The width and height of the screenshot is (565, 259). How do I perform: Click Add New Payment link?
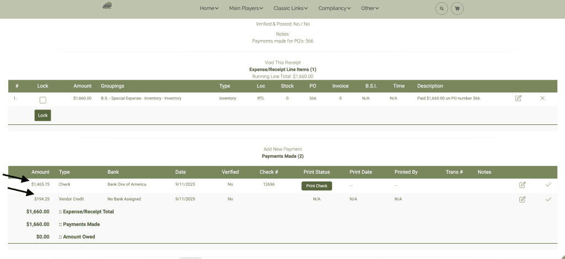282,150
